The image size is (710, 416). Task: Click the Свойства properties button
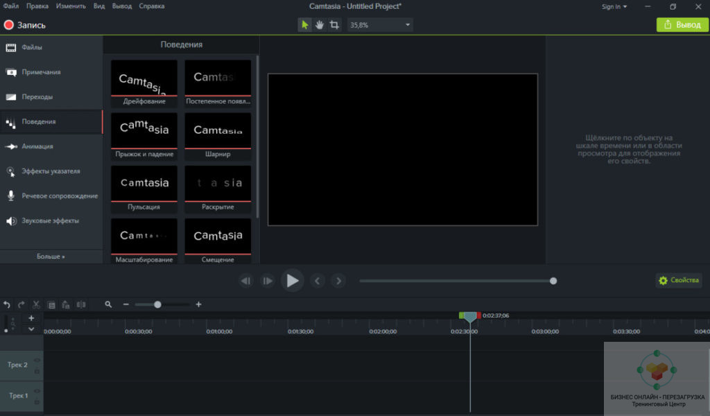click(679, 281)
